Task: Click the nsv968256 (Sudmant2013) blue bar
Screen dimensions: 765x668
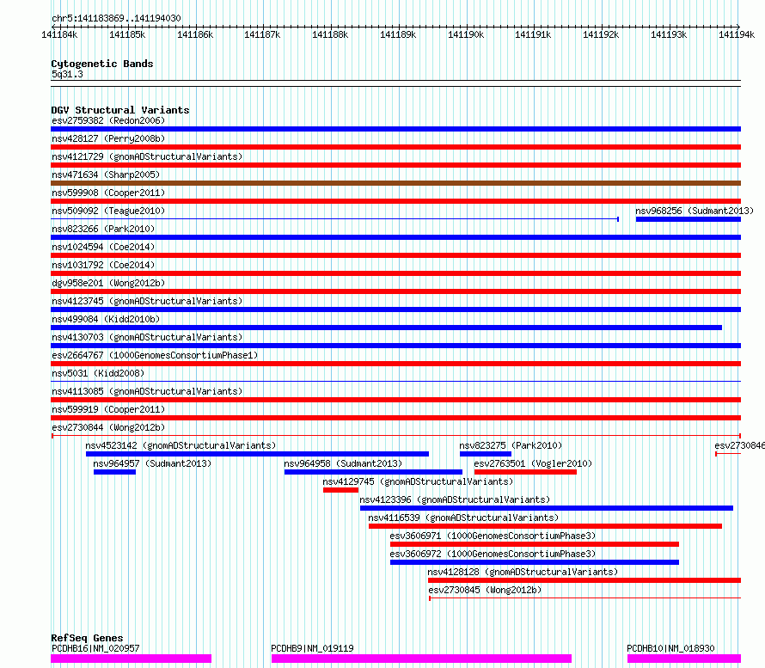Action: tap(688, 219)
